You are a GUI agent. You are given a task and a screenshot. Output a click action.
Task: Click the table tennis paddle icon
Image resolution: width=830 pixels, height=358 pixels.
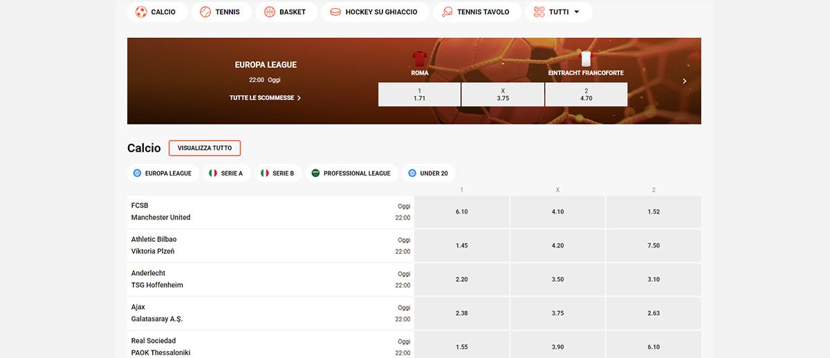pyautogui.click(x=448, y=12)
